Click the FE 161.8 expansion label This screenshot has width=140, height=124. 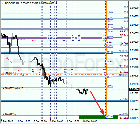coord(123,118)
